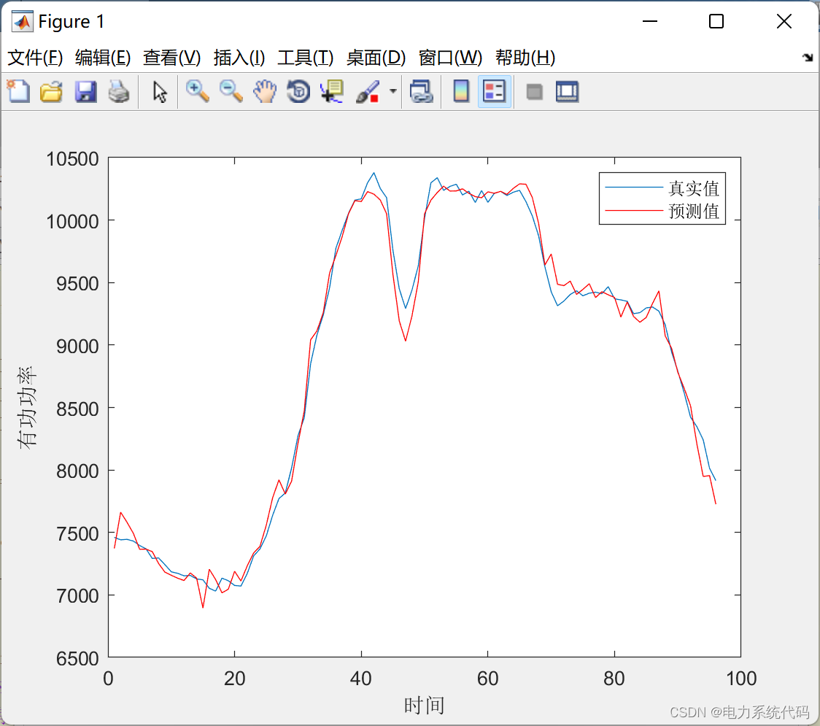Click the Brush/Select Data tool
Screen dimensions: 820x726
(368, 92)
